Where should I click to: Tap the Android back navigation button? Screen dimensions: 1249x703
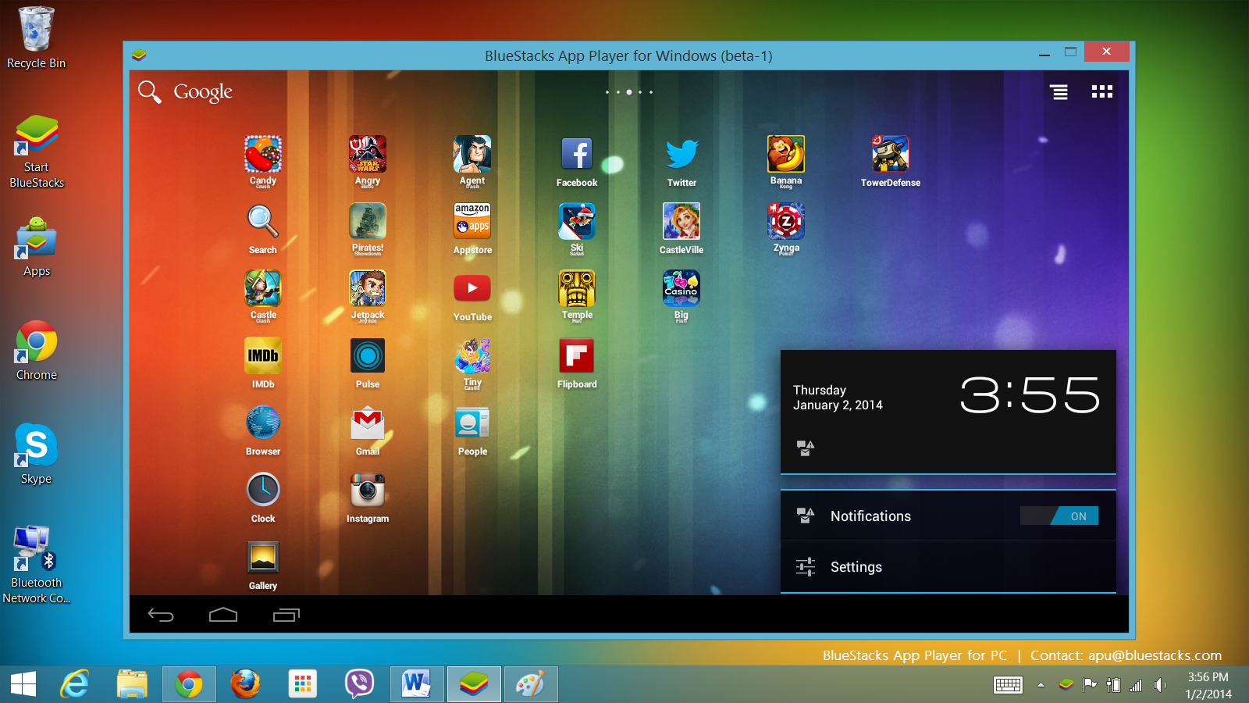tap(162, 615)
